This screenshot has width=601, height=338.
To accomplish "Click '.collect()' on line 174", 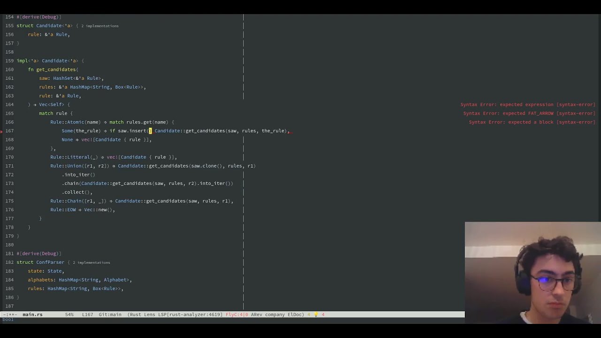I will 76,192.
